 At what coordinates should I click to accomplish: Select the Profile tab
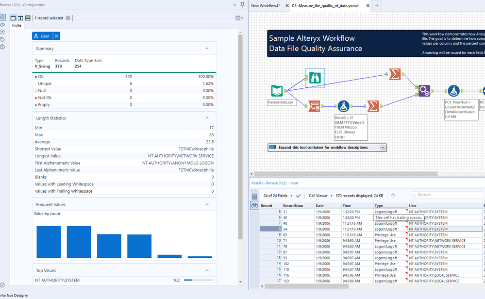17,25
